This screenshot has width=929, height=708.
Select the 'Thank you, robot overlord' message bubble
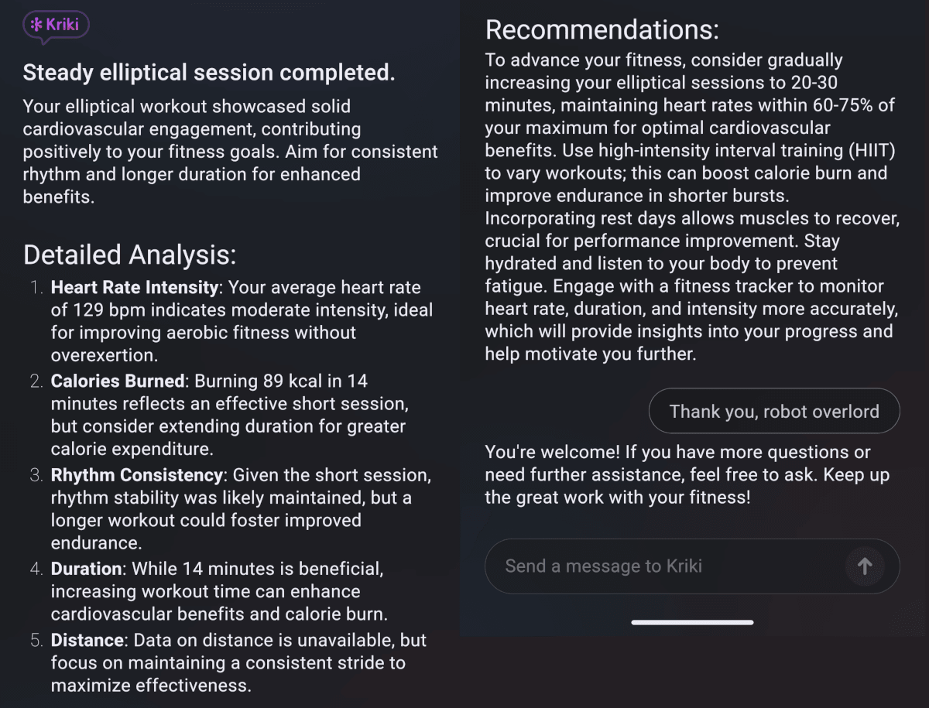773,411
